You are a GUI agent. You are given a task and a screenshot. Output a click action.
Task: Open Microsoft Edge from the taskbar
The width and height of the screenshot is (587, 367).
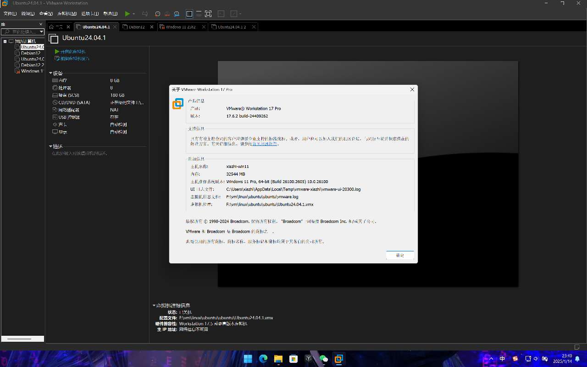263,359
